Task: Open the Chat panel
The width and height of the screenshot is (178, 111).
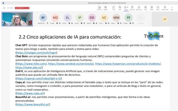Action: [x=114, y=7]
